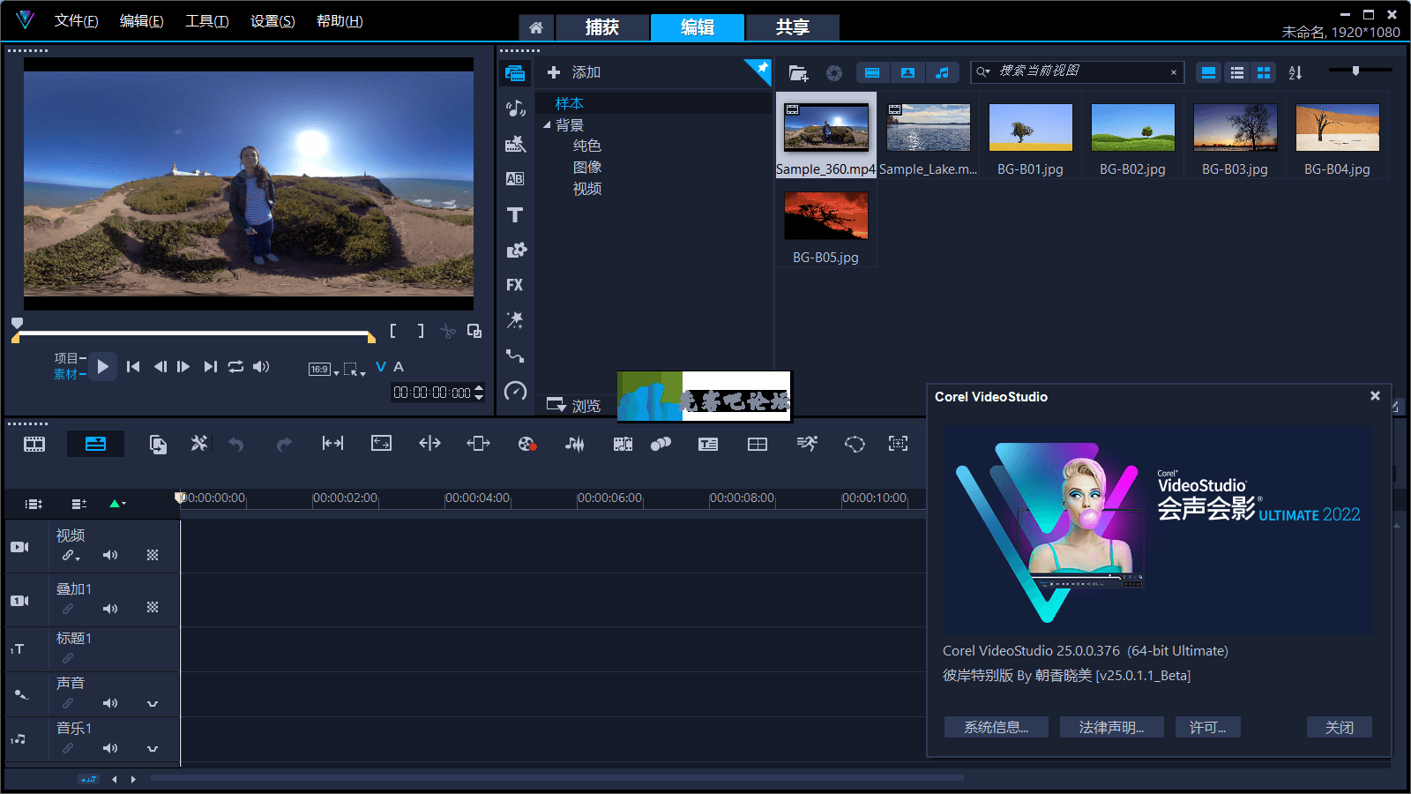
Task: Open the Title library T icon
Action: pyautogui.click(x=515, y=214)
